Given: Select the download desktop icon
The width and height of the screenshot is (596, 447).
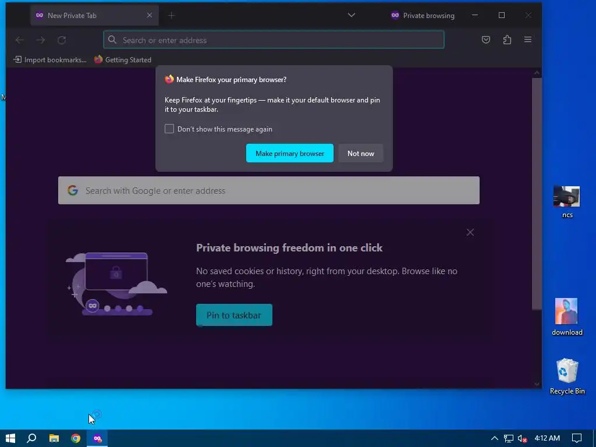Looking at the screenshot, I should (x=567, y=317).
